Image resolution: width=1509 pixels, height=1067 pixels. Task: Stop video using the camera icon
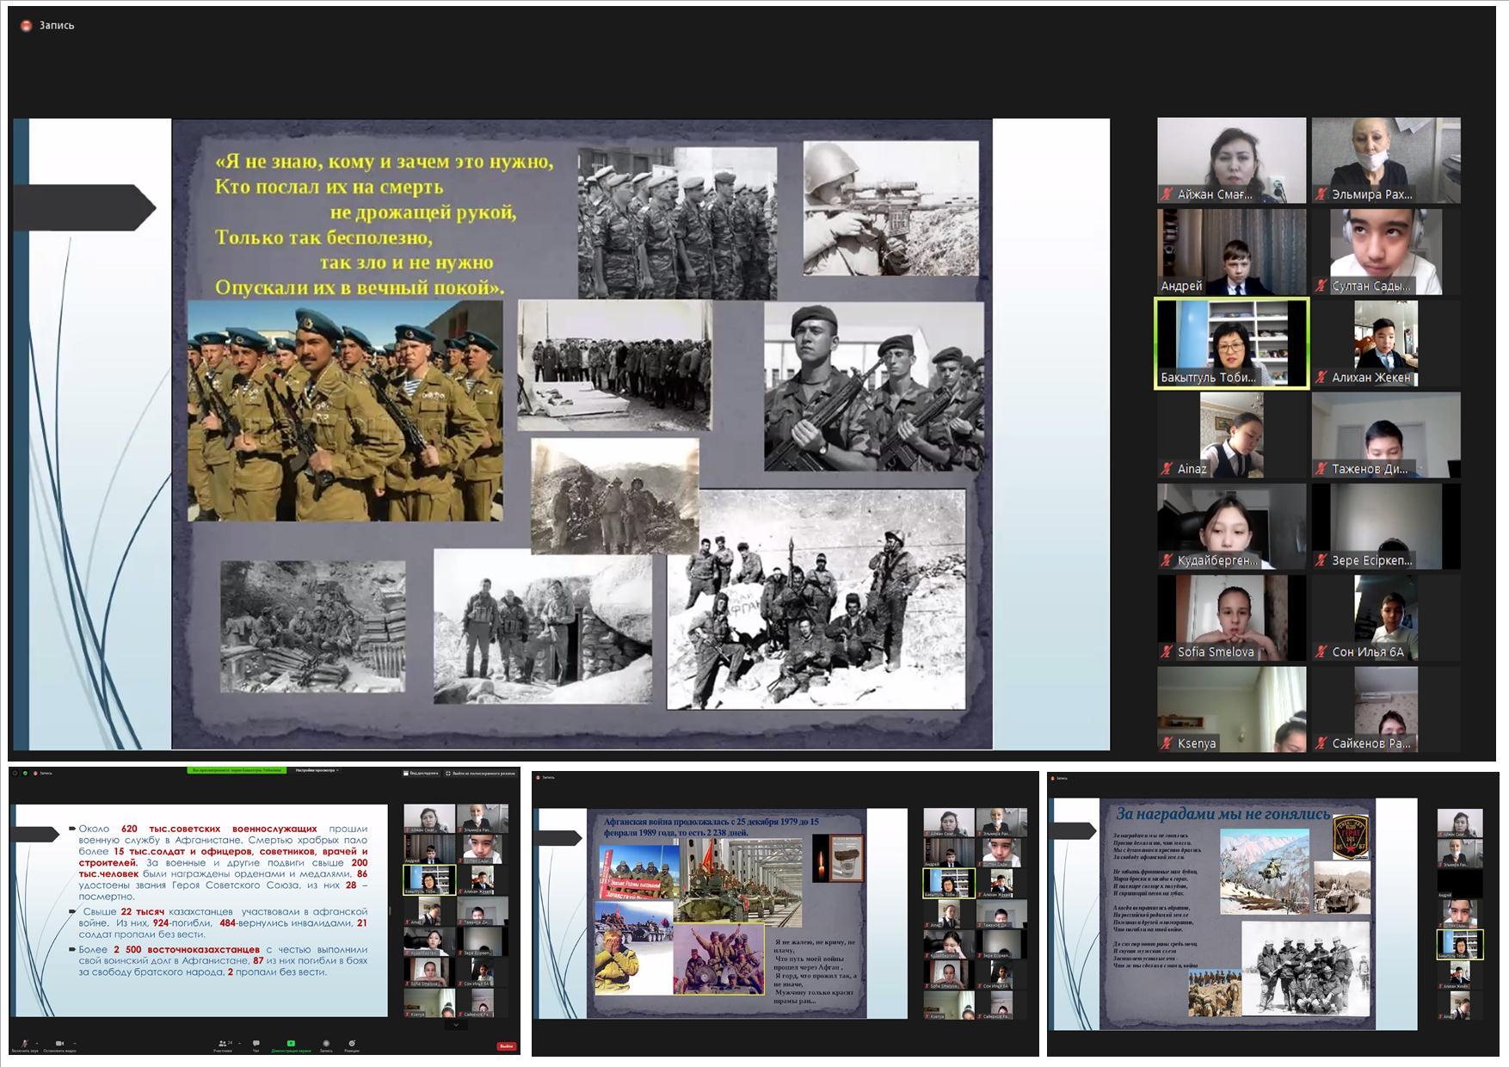tap(59, 1044)
